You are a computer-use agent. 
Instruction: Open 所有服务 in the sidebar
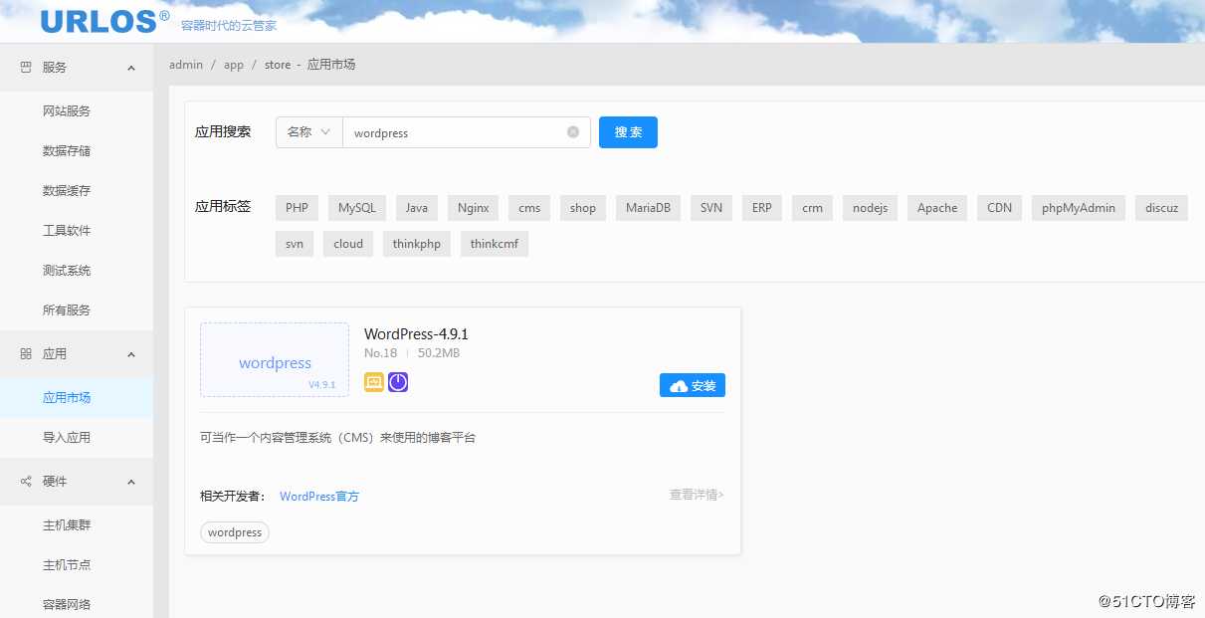[67, 310]
